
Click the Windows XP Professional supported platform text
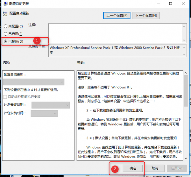(x=115, y=50)
